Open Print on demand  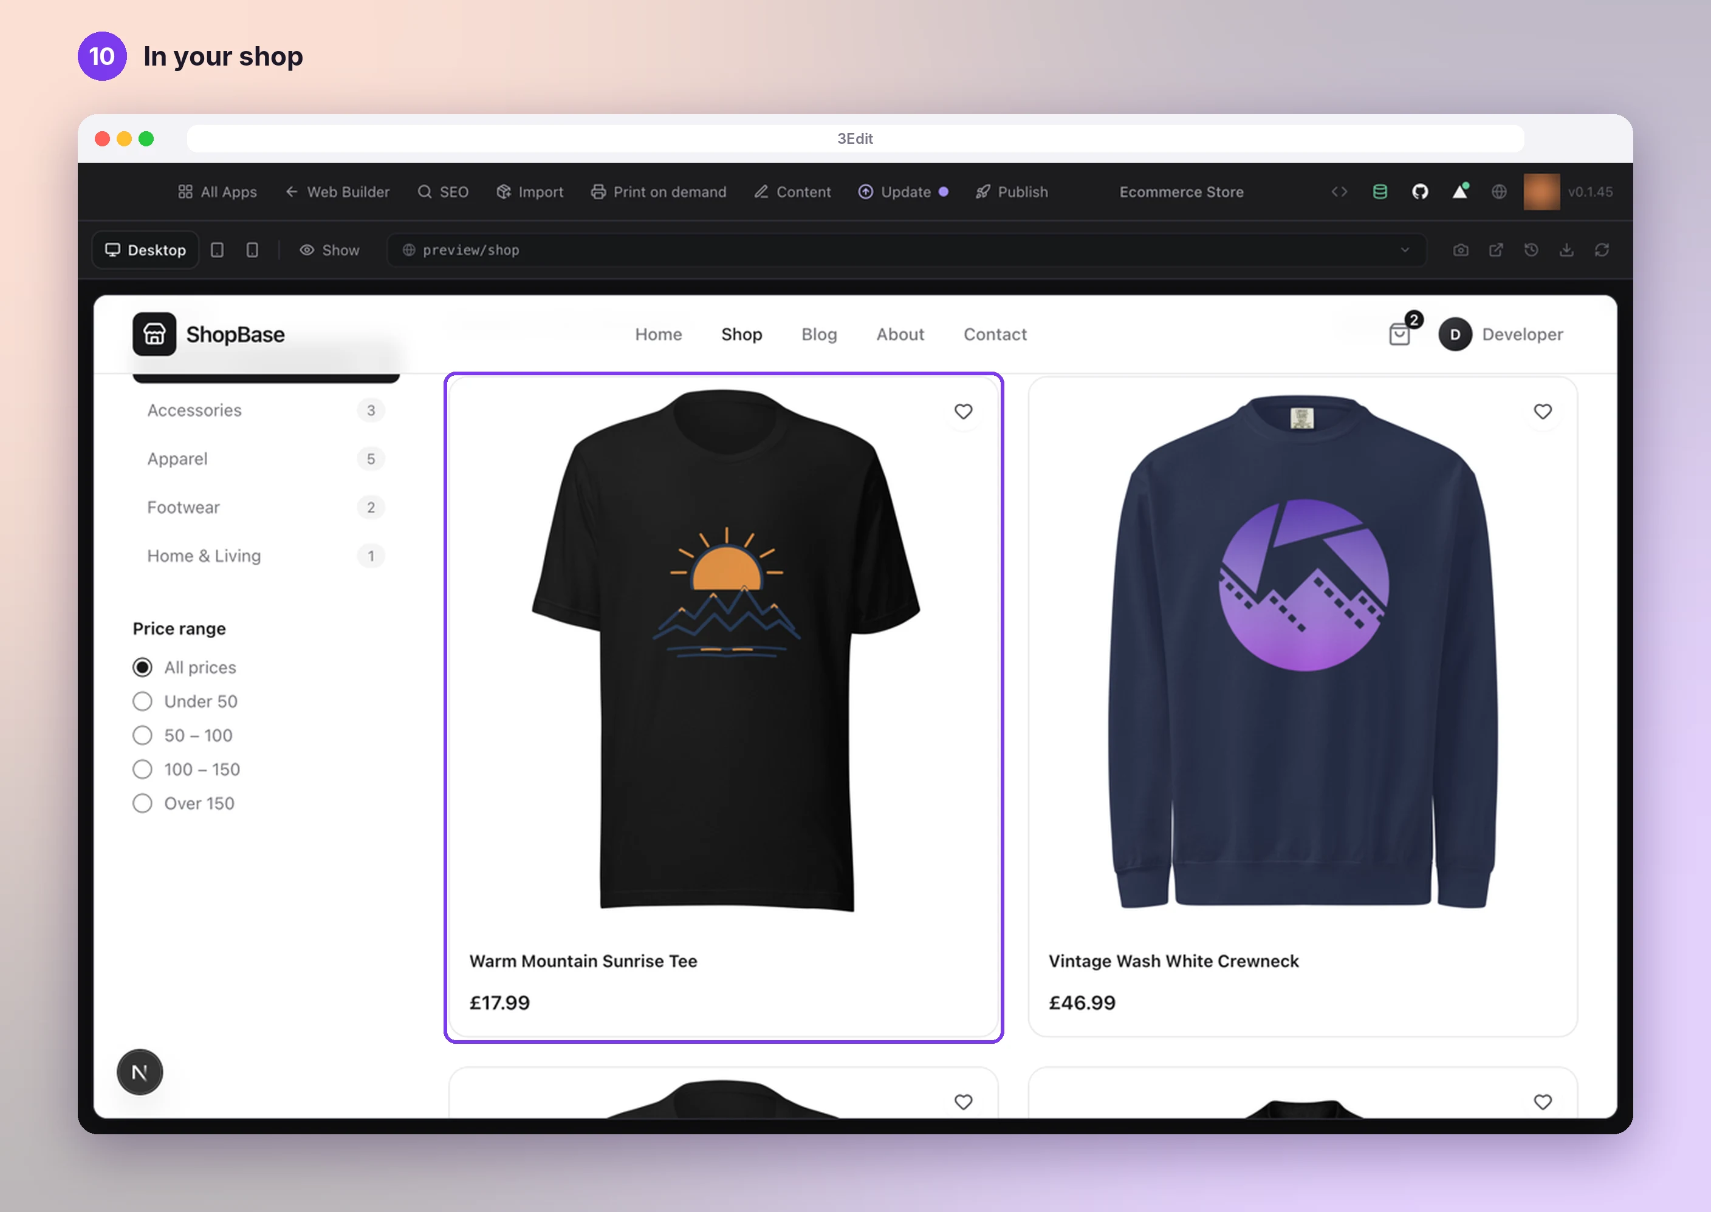(659, 192)
